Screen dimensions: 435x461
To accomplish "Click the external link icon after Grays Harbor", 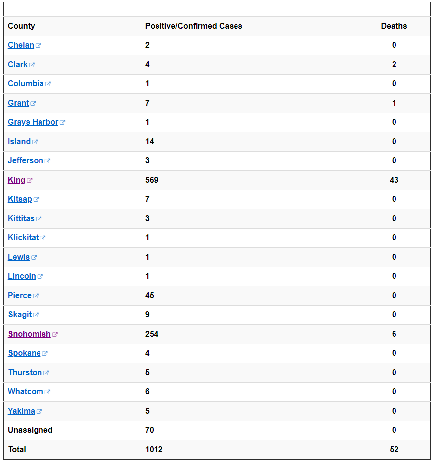I will (x=62, y=122).
